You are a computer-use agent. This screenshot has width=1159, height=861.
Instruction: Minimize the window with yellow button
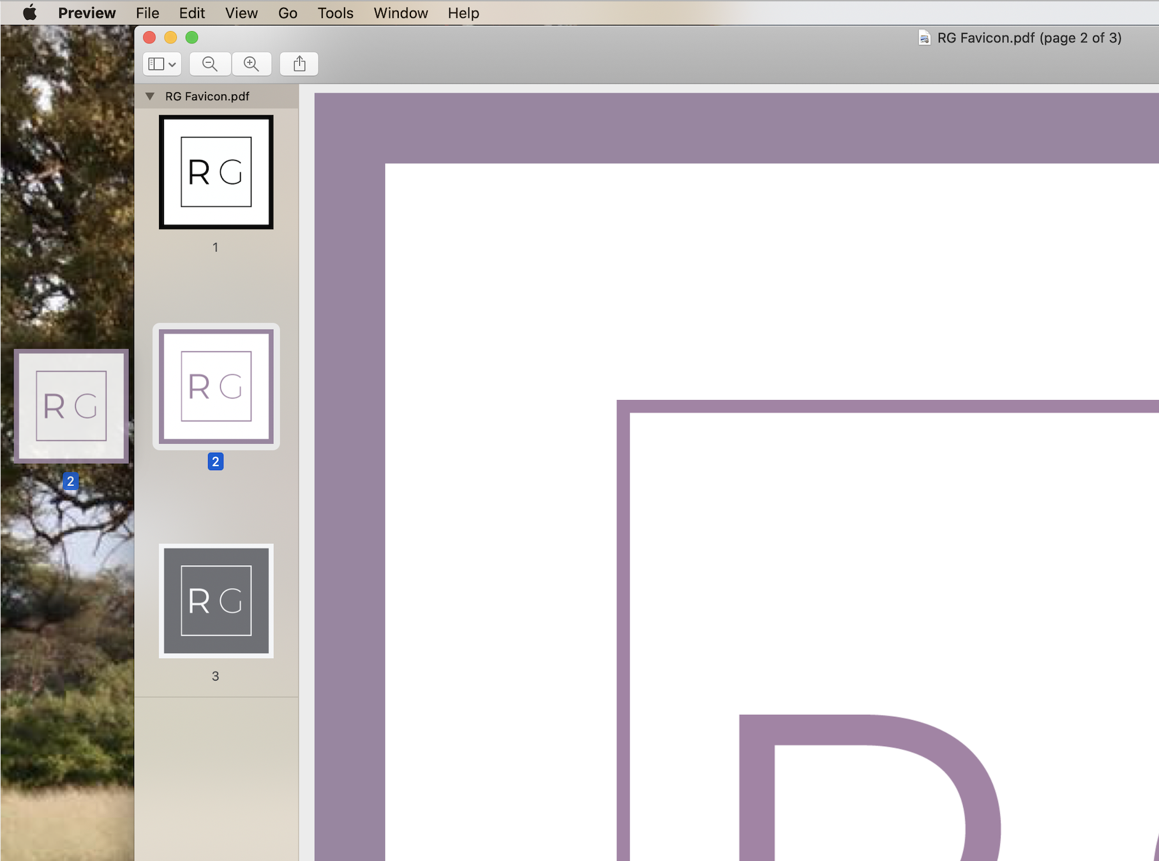click(x=170, y=38)
